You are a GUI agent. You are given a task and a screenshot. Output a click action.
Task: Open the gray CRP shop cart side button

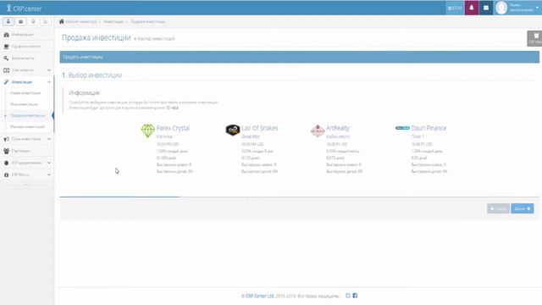point(535,38)
